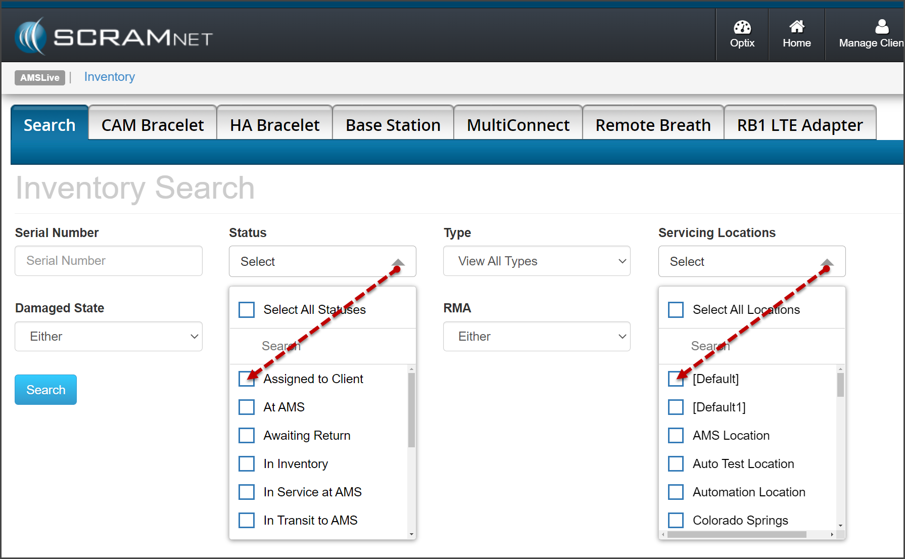Go to Home via house icon

(796, 26)
